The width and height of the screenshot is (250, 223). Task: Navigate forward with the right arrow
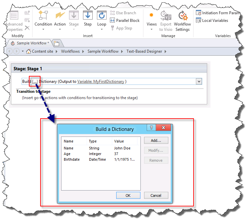16,51
